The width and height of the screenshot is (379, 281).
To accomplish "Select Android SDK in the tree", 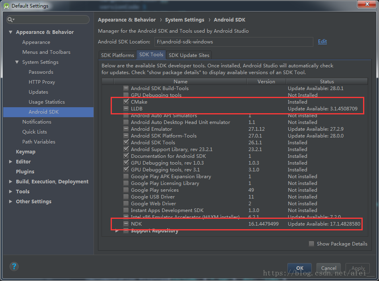I will click(48, 112).
